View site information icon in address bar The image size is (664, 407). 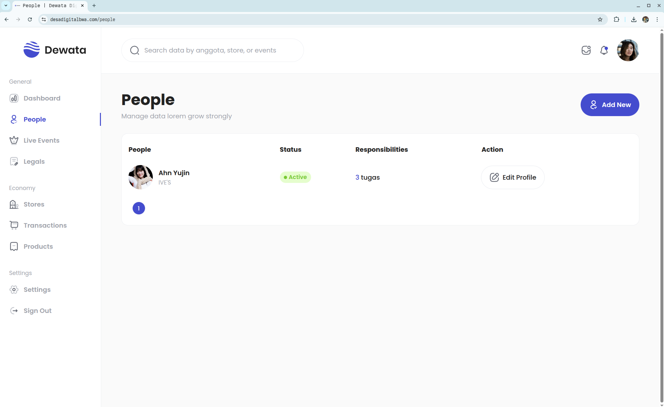(x=44, y=19)
